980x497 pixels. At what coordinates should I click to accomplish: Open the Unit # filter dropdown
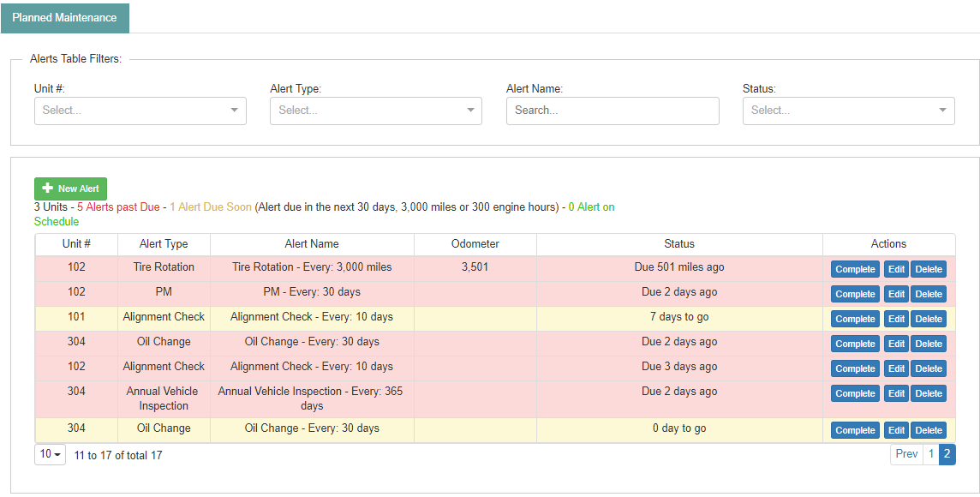[140, 111]
